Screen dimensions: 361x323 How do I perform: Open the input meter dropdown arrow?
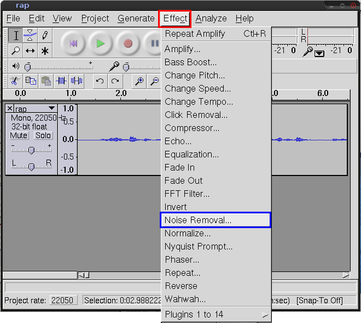319,54
